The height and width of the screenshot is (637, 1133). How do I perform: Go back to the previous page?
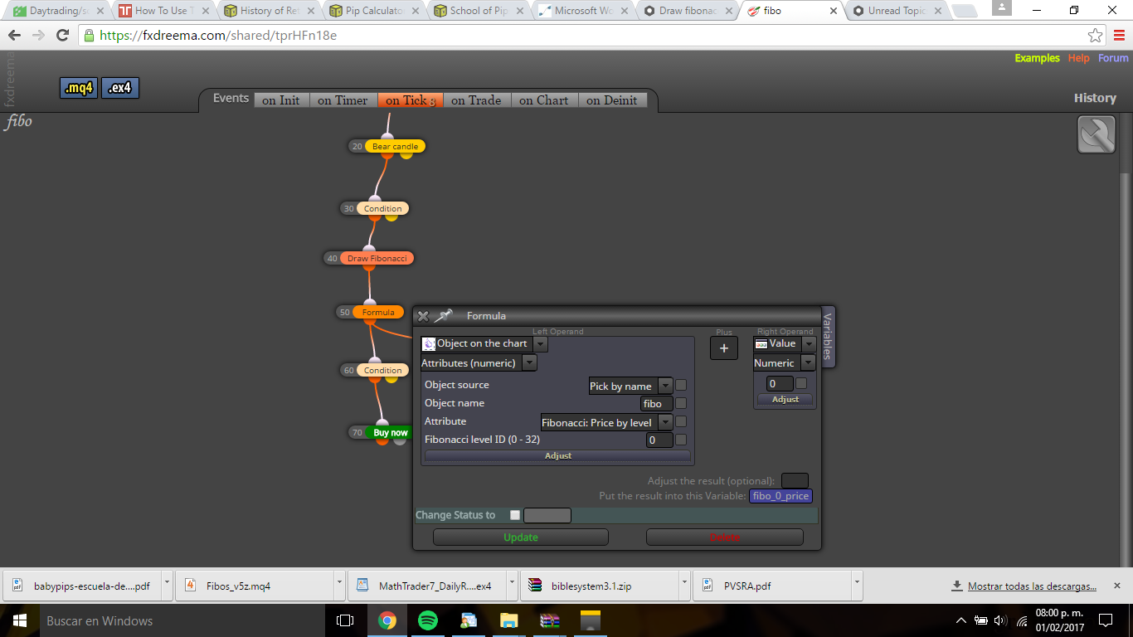[x=15, y=36]
